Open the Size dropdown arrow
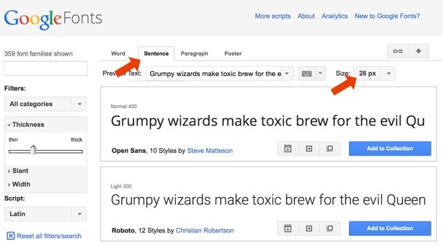This screenshot has height=246, width=443. tap(388, 73)
